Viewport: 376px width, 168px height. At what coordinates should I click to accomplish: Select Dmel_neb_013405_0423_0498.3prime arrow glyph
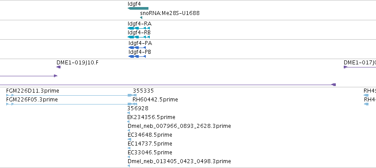coord(129,166)
